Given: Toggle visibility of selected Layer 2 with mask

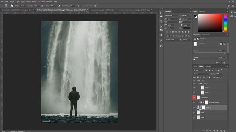Looking at the screenshot, I should coord(194,107).
